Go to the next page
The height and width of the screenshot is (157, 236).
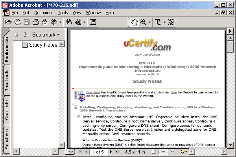tap(111, 152)
